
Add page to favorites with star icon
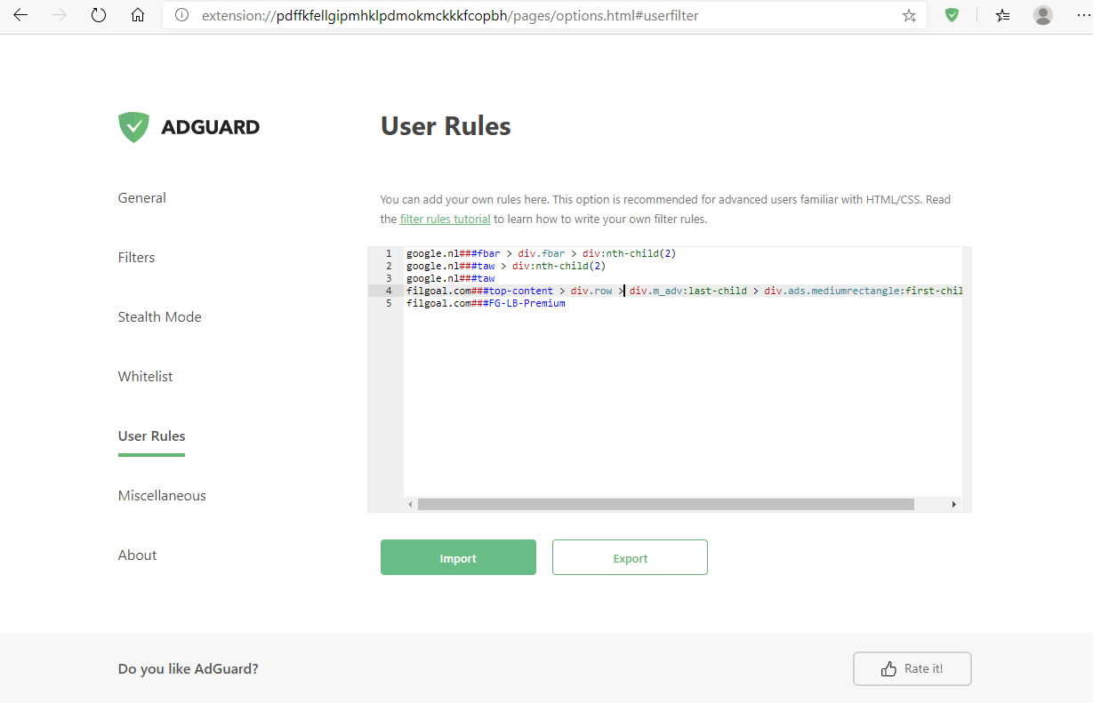click(x=909, y=15)
